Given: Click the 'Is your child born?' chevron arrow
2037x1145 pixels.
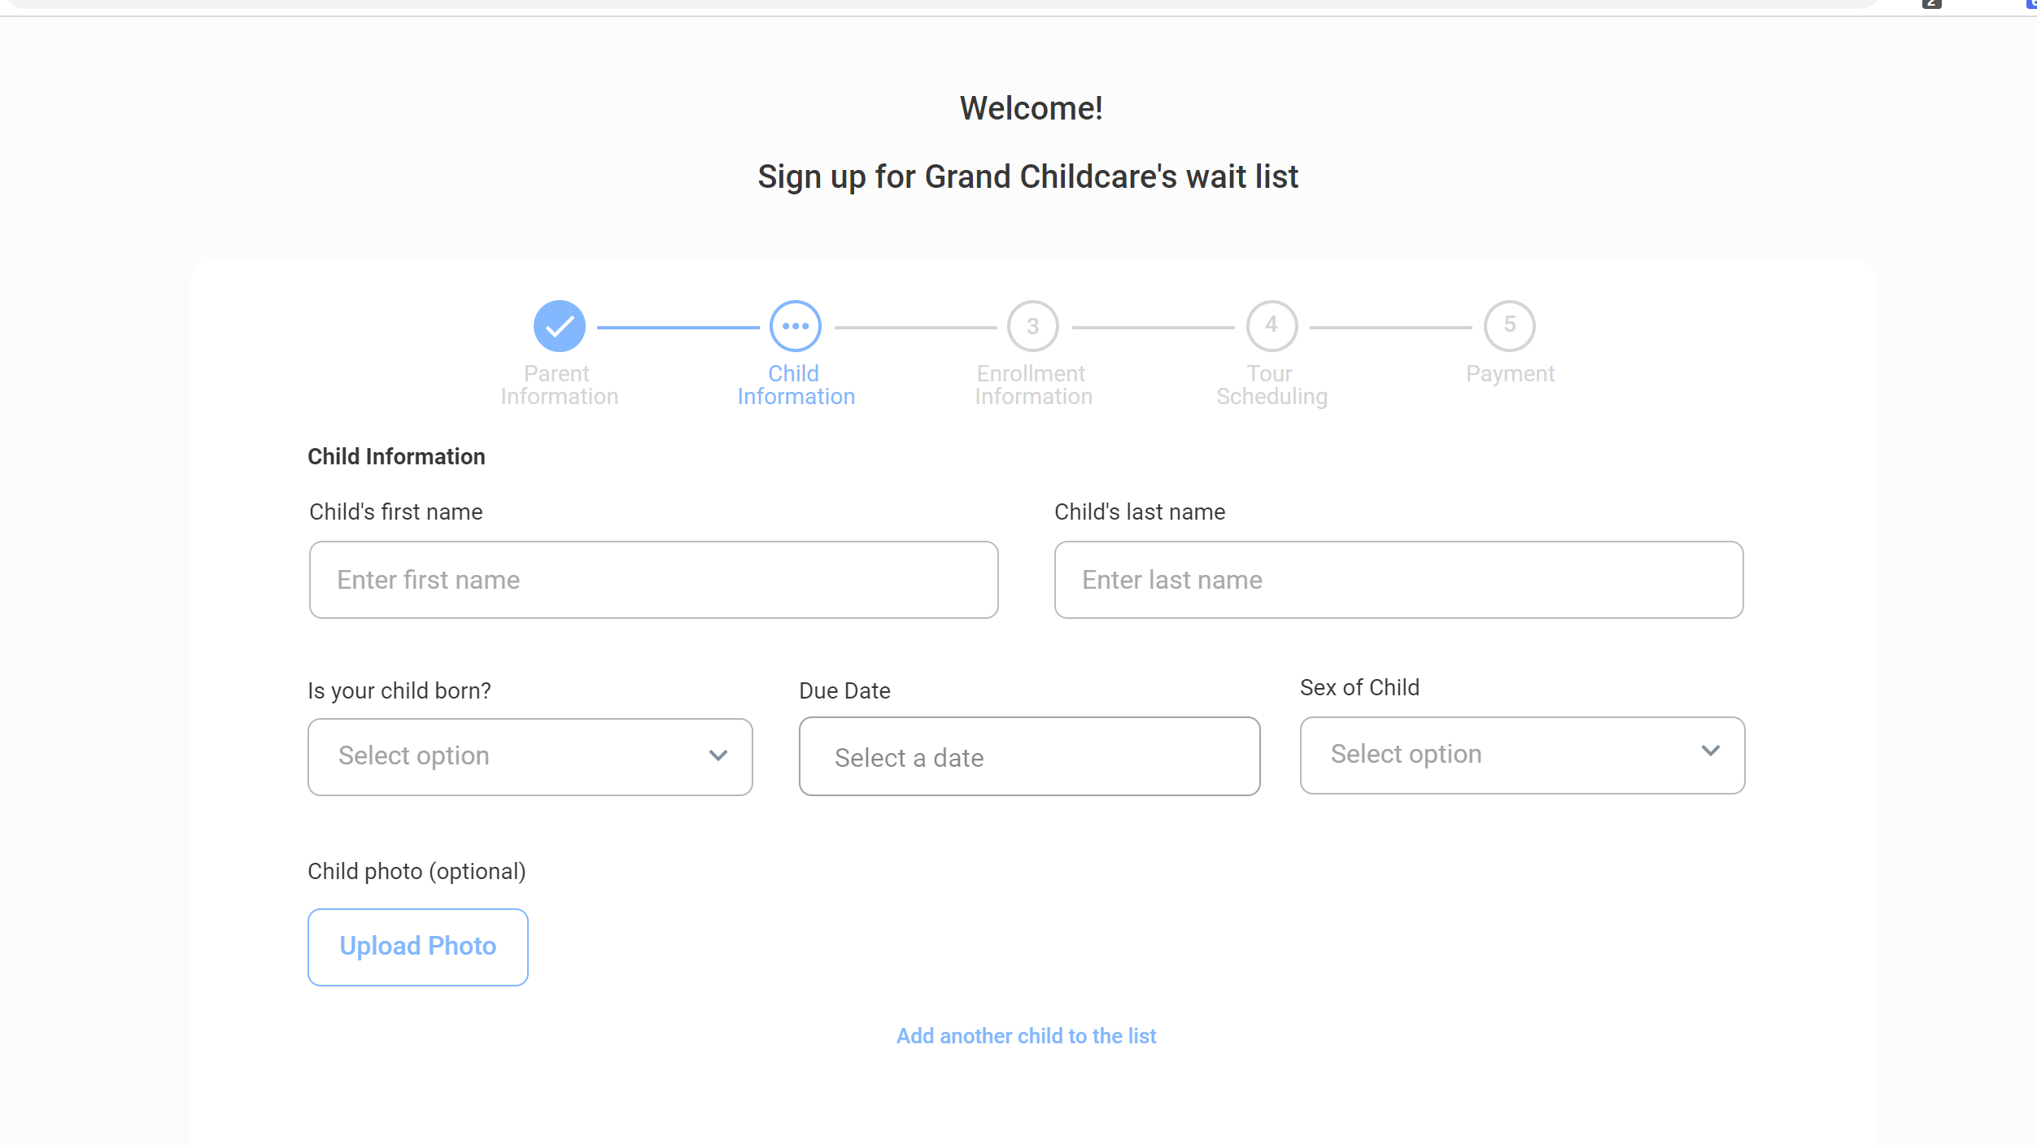Looking at the screenshot, I should [x=718, y=755].
